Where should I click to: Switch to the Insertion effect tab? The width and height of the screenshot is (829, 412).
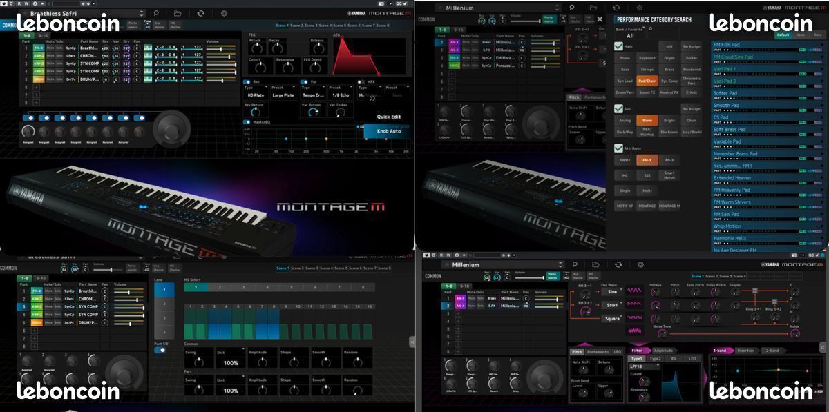(745, 351)
